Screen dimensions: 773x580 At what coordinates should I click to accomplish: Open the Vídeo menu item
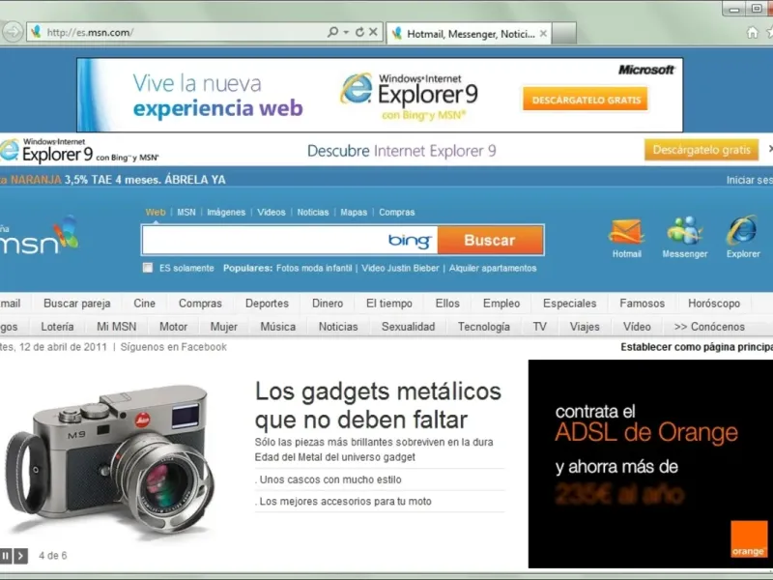coord(637,327)
